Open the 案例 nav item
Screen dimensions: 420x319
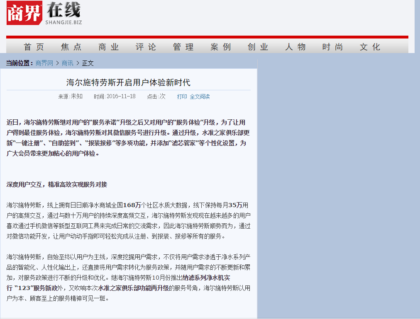tap(220, 47)
